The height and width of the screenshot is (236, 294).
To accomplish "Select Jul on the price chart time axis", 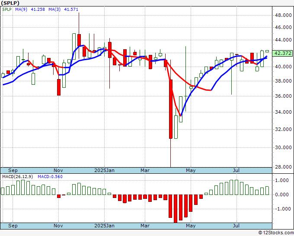I will tap(236, 171).
